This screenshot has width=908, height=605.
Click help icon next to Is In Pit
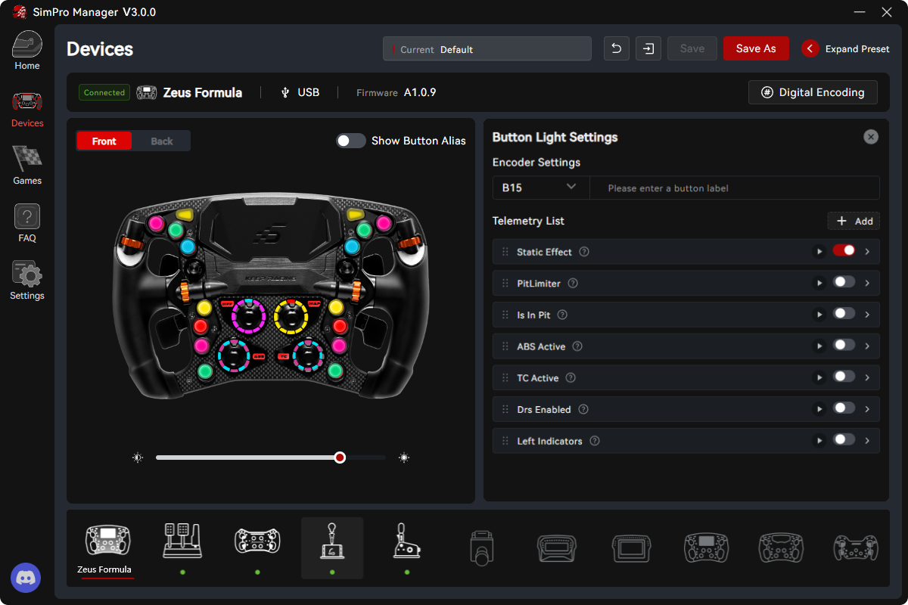(562, 315)
